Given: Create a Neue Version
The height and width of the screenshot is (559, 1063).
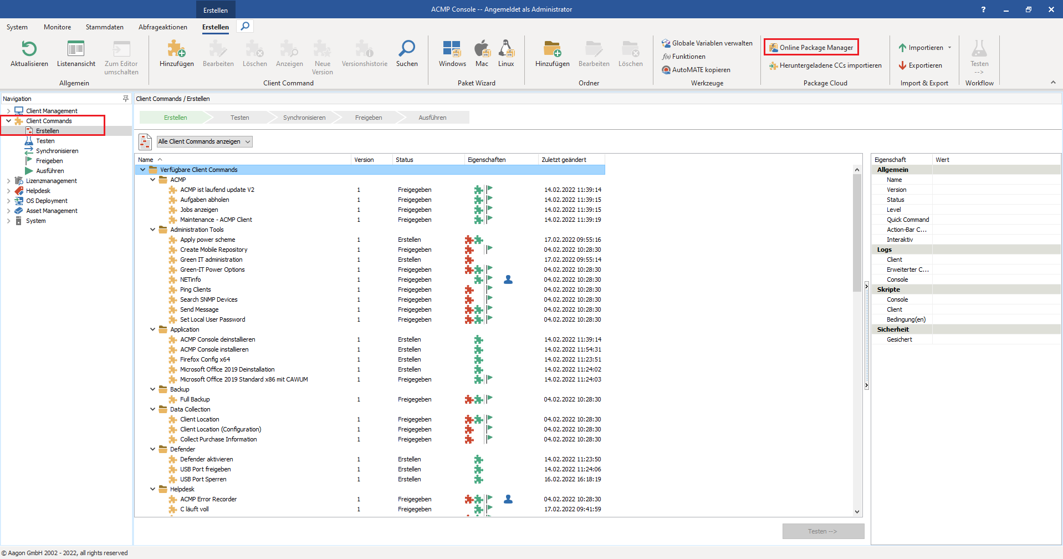Looking at the screenshot, I should pyautogui.click(x=321, y=53).
